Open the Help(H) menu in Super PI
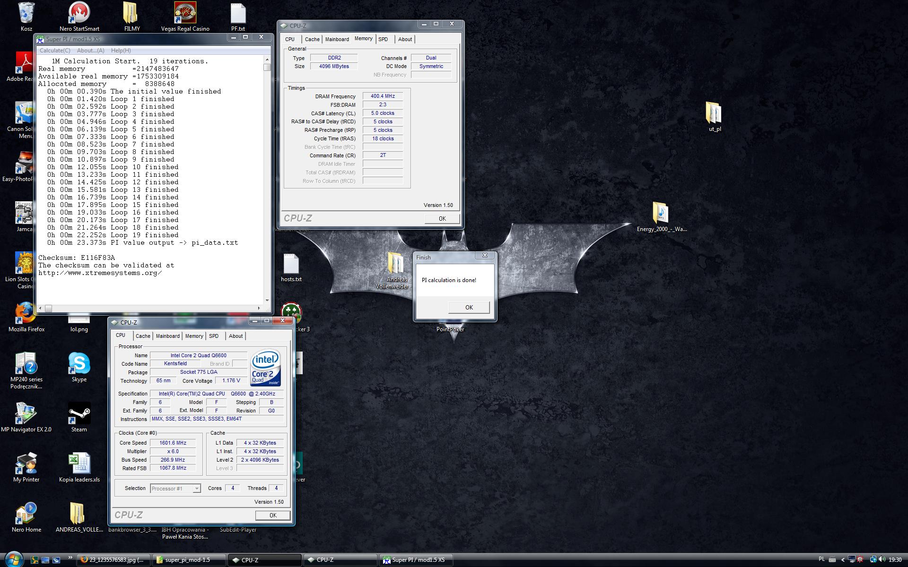908x567 pixels. click(121, 51)
